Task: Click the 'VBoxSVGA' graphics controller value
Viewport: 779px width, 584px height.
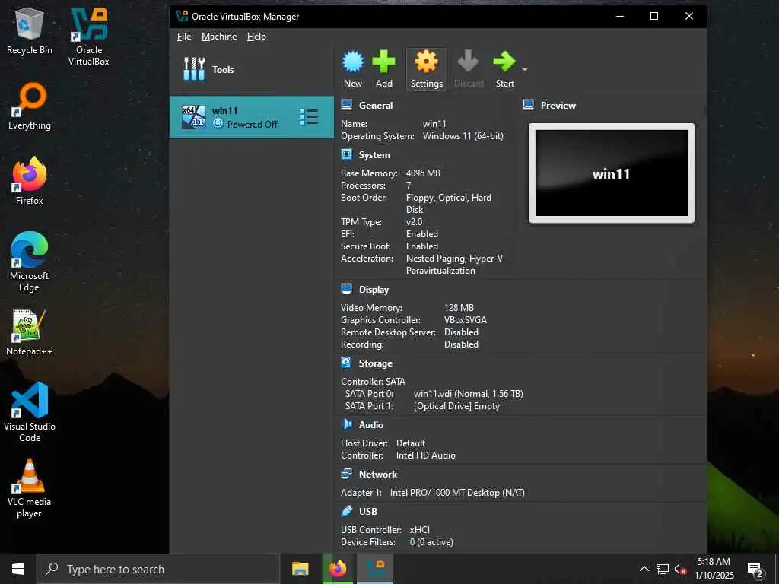Action: point(465,320)
